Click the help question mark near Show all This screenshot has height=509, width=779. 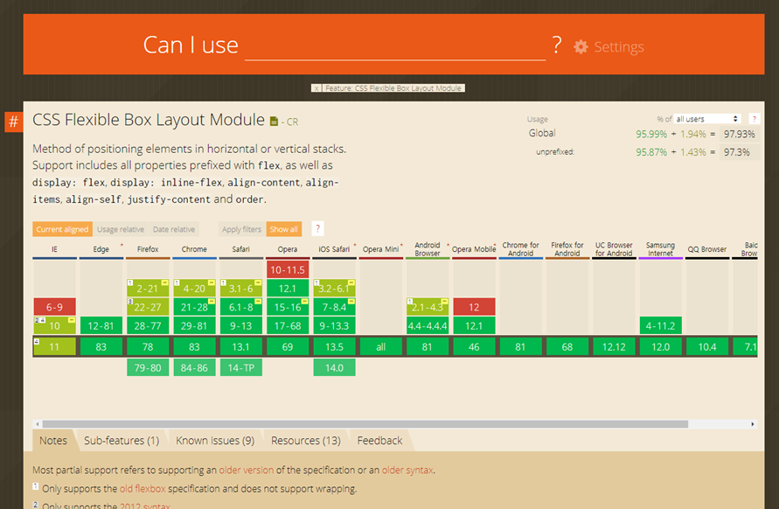click(318, 228)
